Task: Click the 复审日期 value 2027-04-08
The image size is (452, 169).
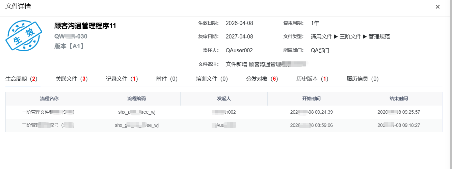Action: click(x=239, y=37)
